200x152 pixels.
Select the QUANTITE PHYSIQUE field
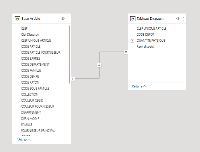(151, 41)
